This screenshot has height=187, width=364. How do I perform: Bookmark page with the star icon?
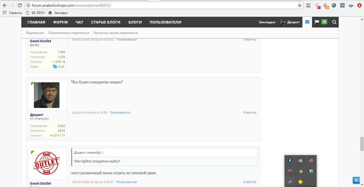[x=299, y=5]
